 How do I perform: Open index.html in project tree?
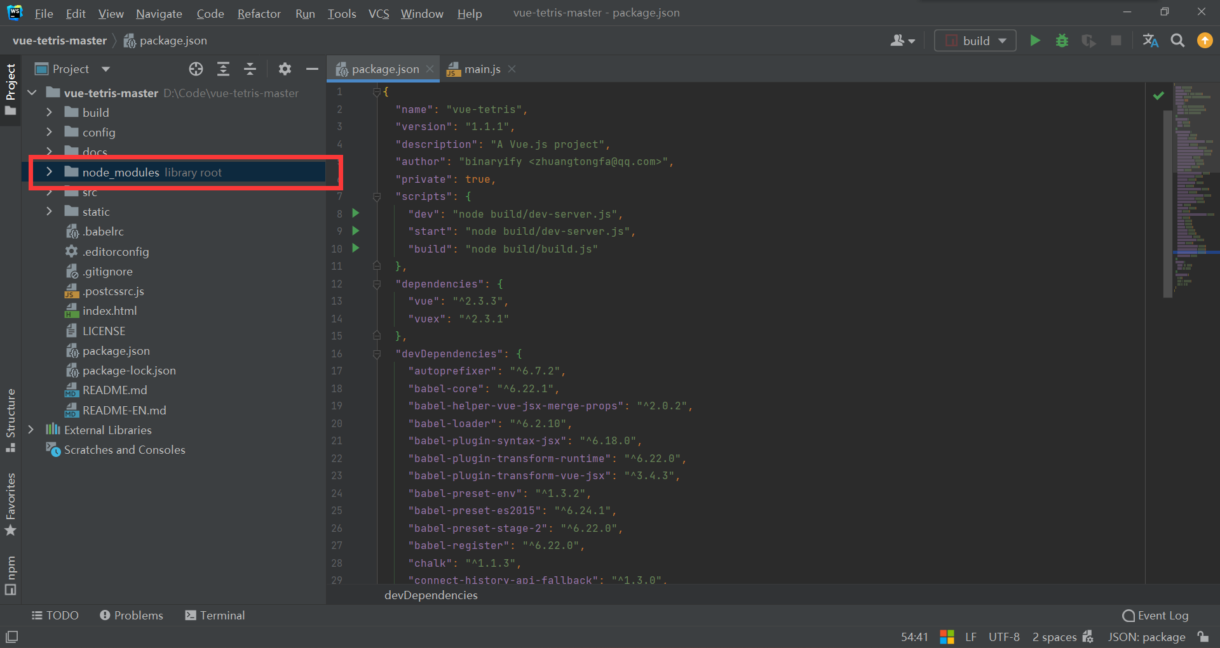click(x=109, y=311)
